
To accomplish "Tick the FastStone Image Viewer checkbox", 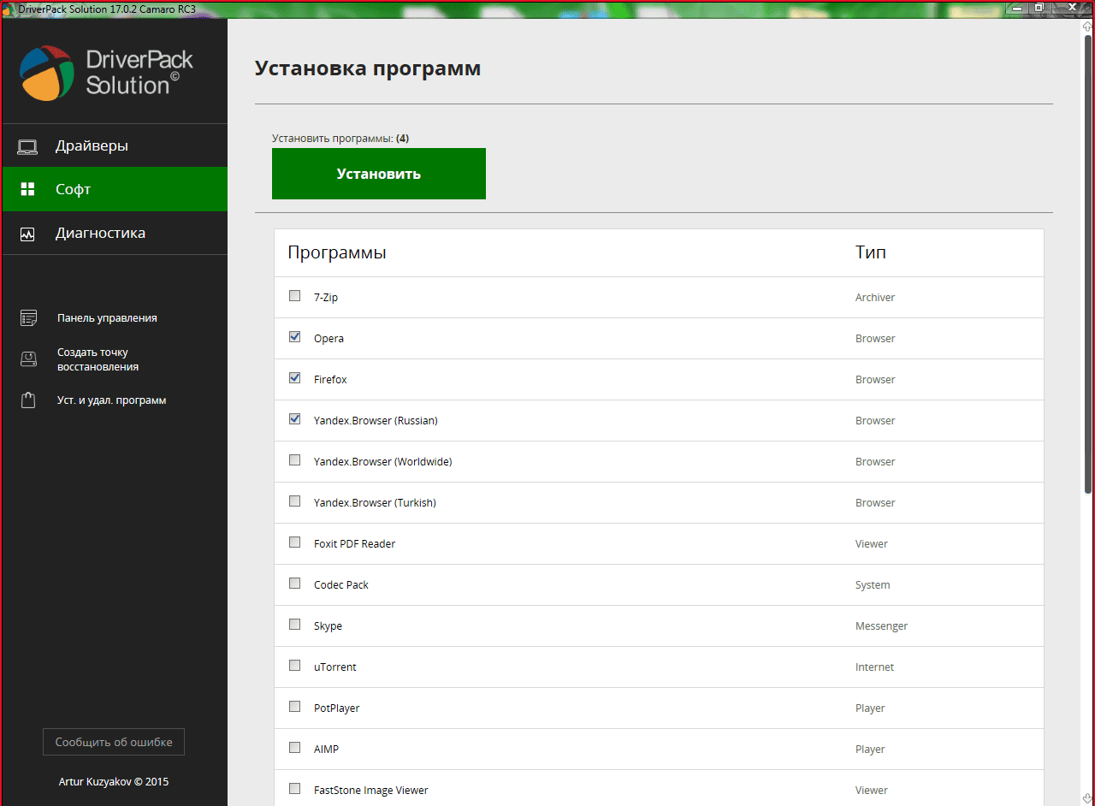I will coord(295,789).
